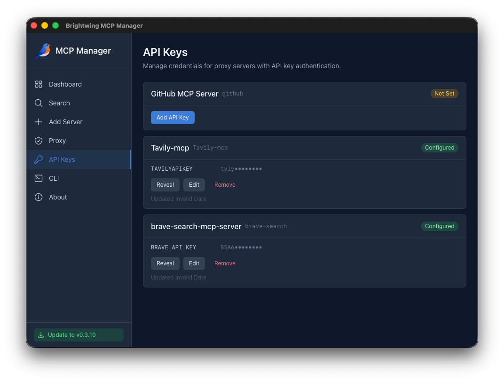Click Update to v0.3.10
504x382 pixels.
click(79, 334)
